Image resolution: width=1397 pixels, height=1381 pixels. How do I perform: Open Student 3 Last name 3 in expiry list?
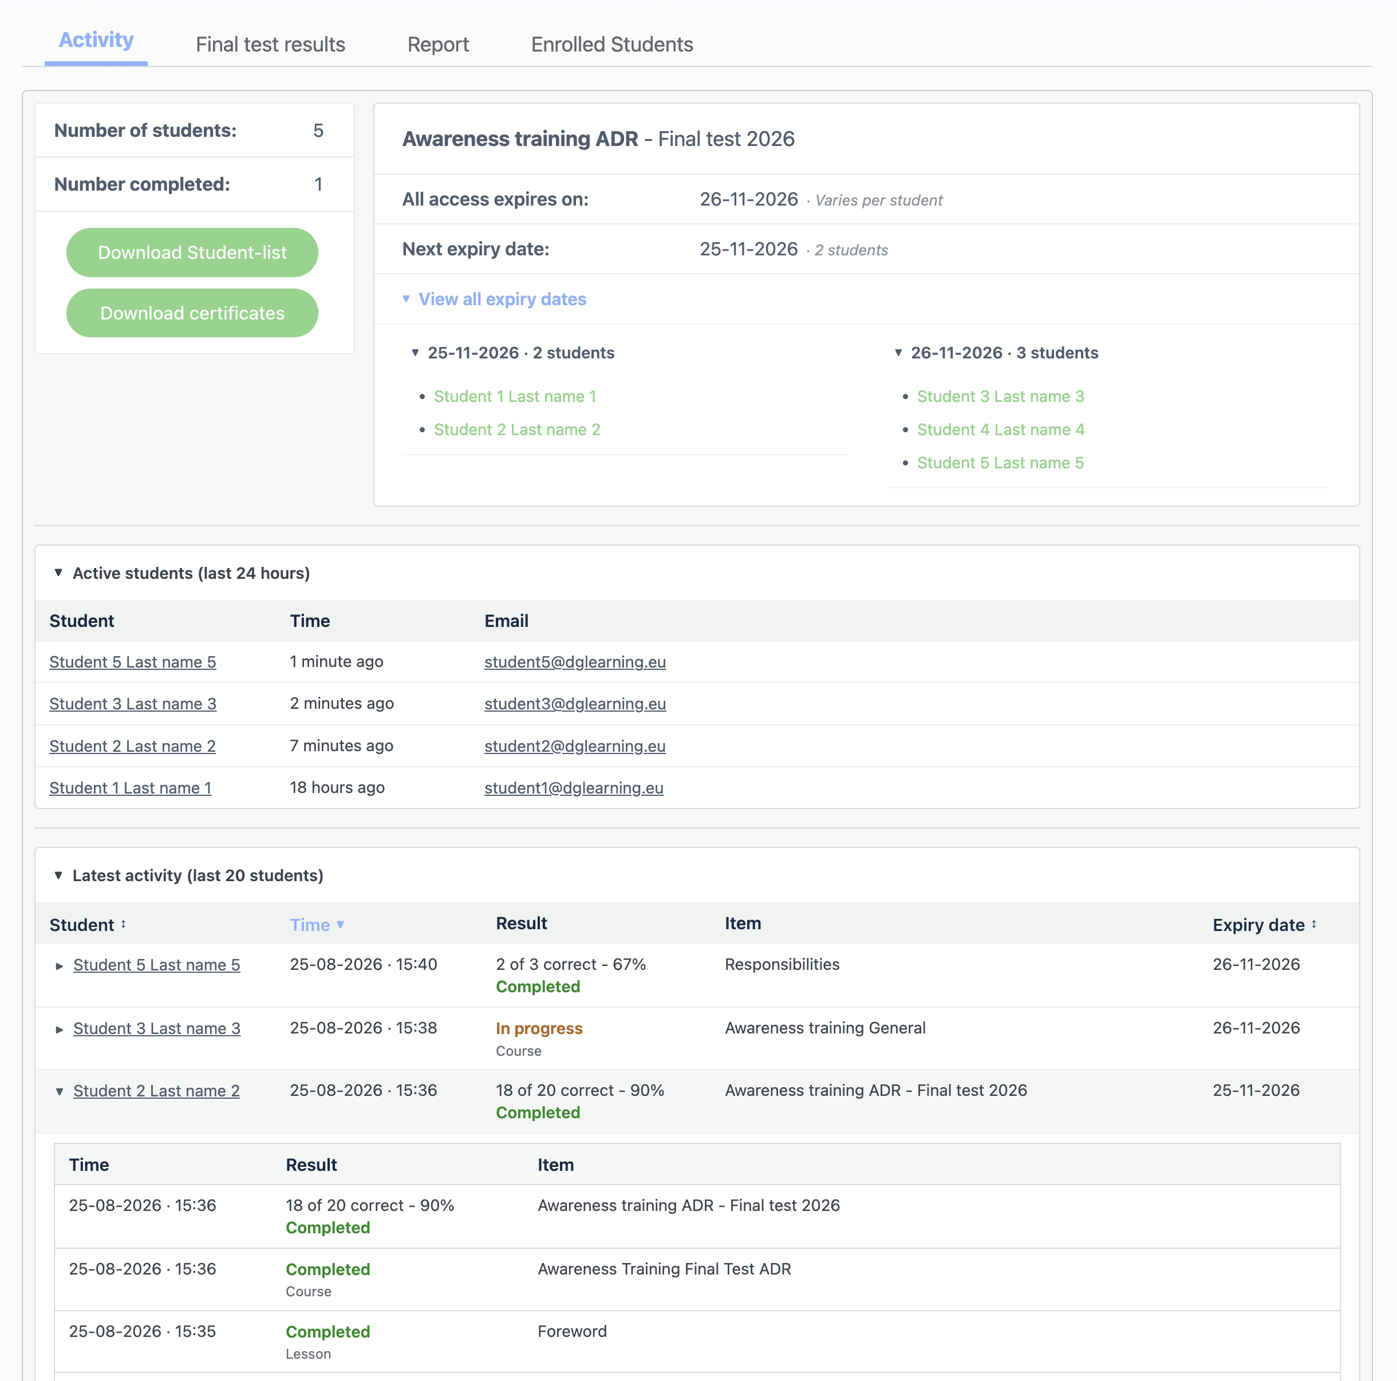click(x=1001, y=396)
